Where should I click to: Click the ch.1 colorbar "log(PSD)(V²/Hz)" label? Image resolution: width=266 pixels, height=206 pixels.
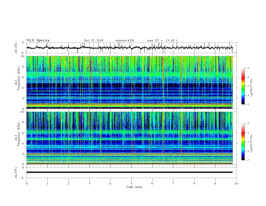[x=252, y=88]
